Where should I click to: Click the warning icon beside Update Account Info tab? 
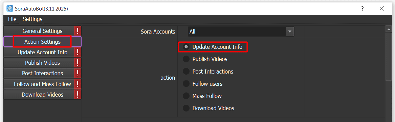[x=78, y=52]
